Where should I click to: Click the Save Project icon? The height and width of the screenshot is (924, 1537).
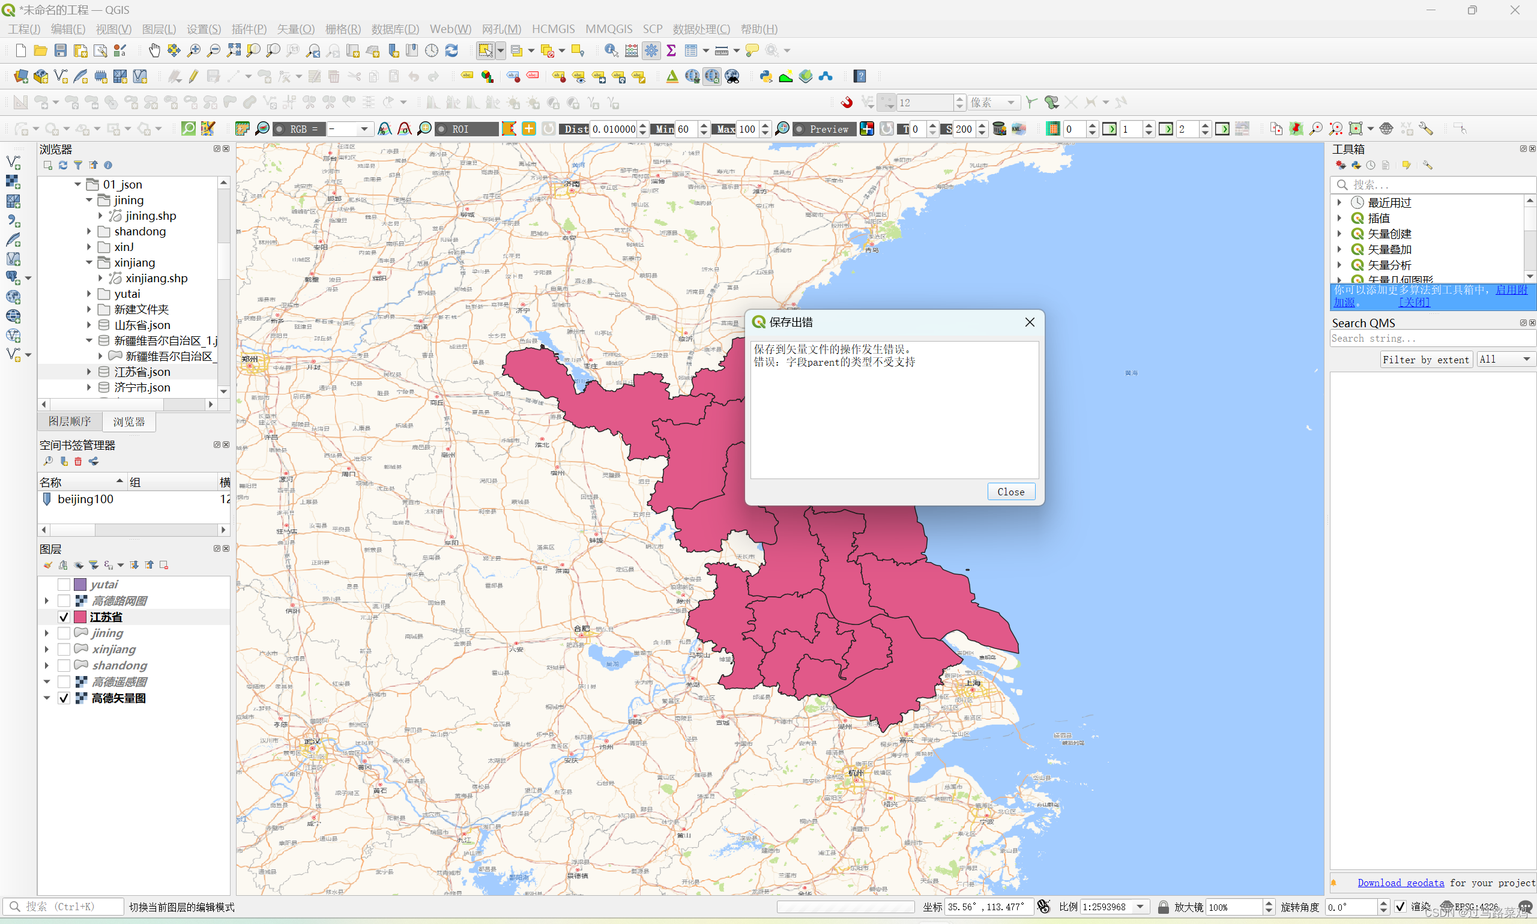pos(61,50)
